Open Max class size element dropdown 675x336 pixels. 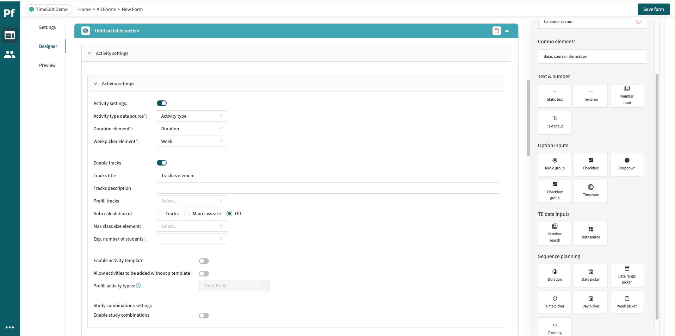click(192, 226)
